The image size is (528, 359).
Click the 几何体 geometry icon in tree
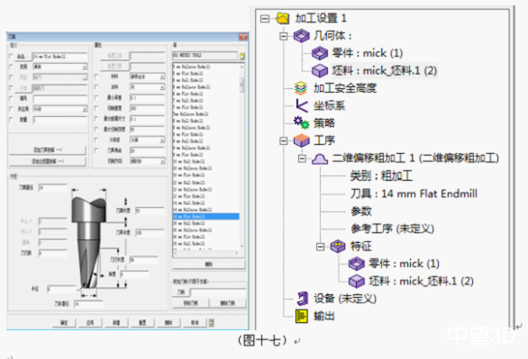pos(301,36)
